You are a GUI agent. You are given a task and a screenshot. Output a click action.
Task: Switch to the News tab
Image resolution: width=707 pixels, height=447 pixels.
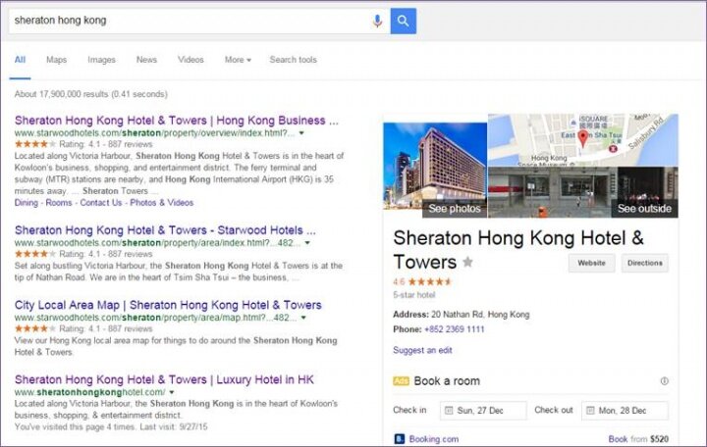146,60
